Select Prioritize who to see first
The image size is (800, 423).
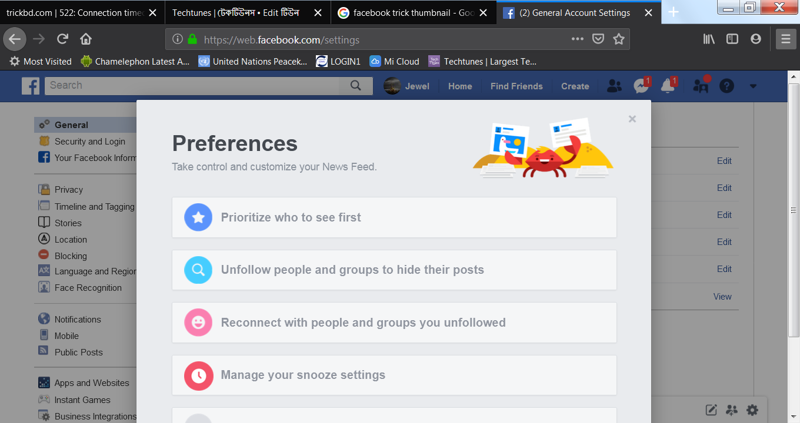click(x=394, y=217)
